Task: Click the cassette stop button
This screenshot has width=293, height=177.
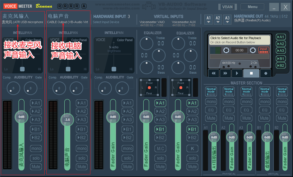Action: point(251,73)
